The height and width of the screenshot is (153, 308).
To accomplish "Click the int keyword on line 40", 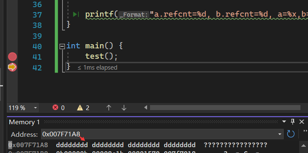I will [73, 46].
